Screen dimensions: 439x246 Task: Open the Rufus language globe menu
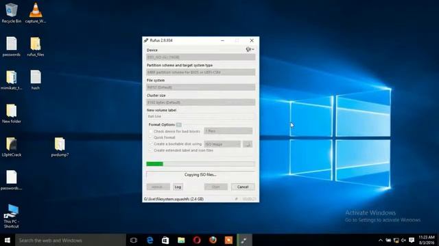(x=250, y=49)
